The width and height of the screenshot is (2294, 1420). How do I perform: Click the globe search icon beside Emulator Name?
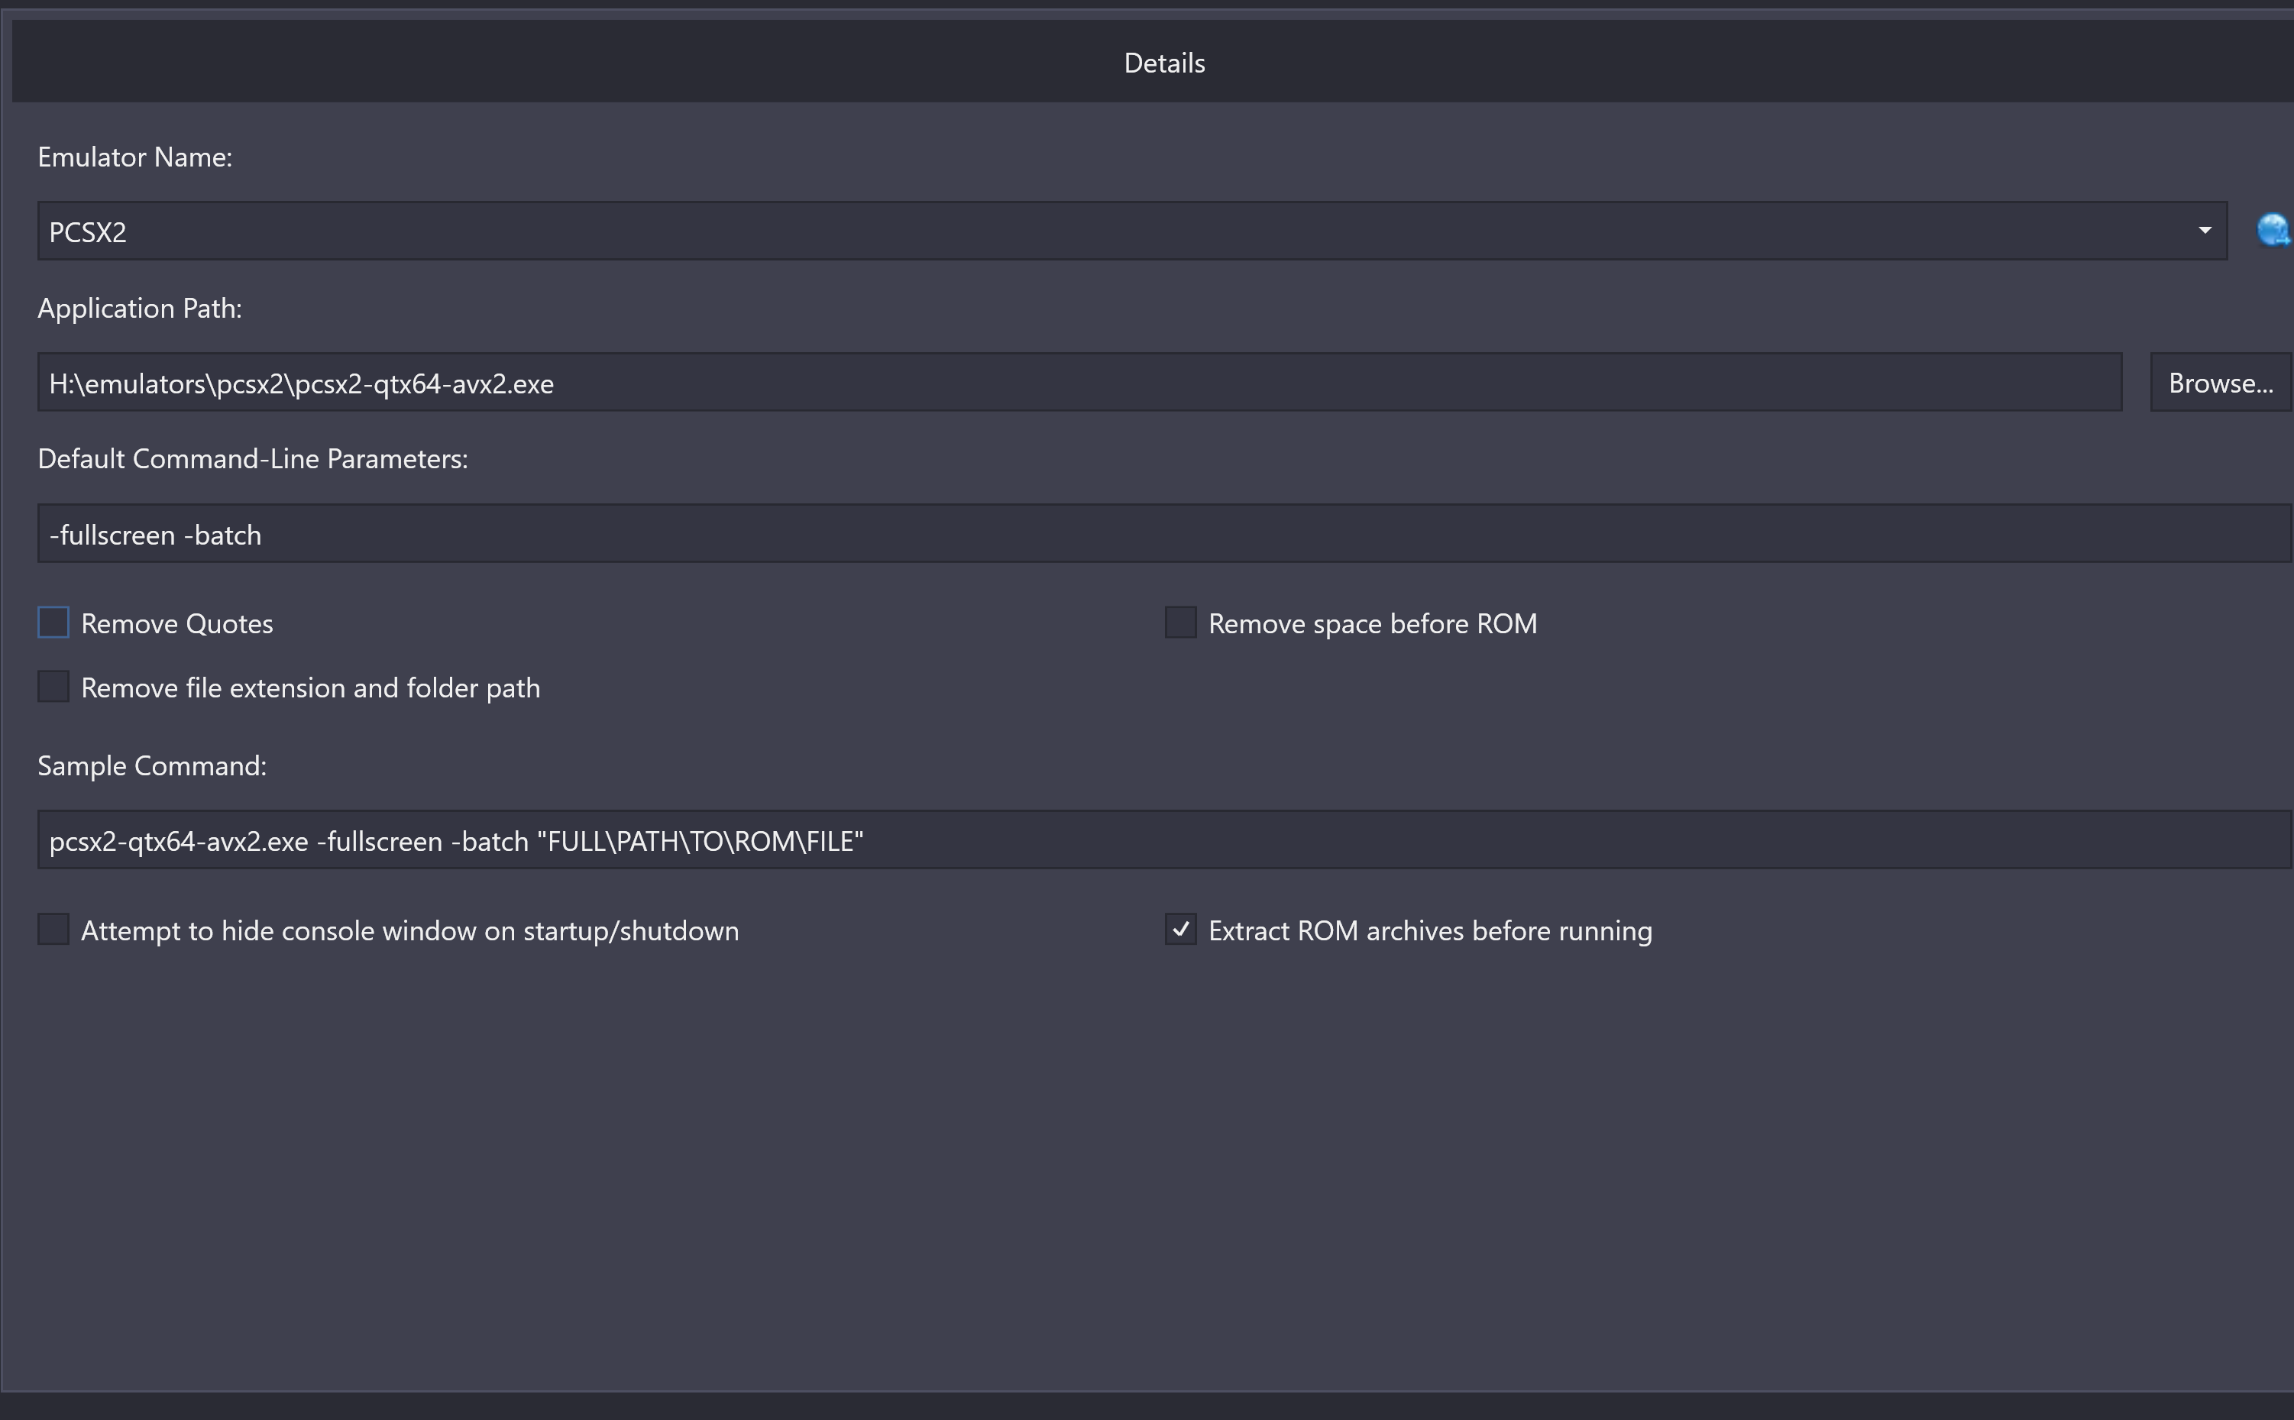[x=2273, y=230]
